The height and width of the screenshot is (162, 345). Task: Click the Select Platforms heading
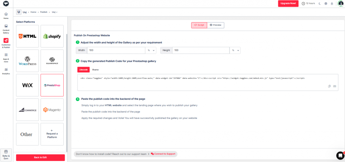pos(26,22)
